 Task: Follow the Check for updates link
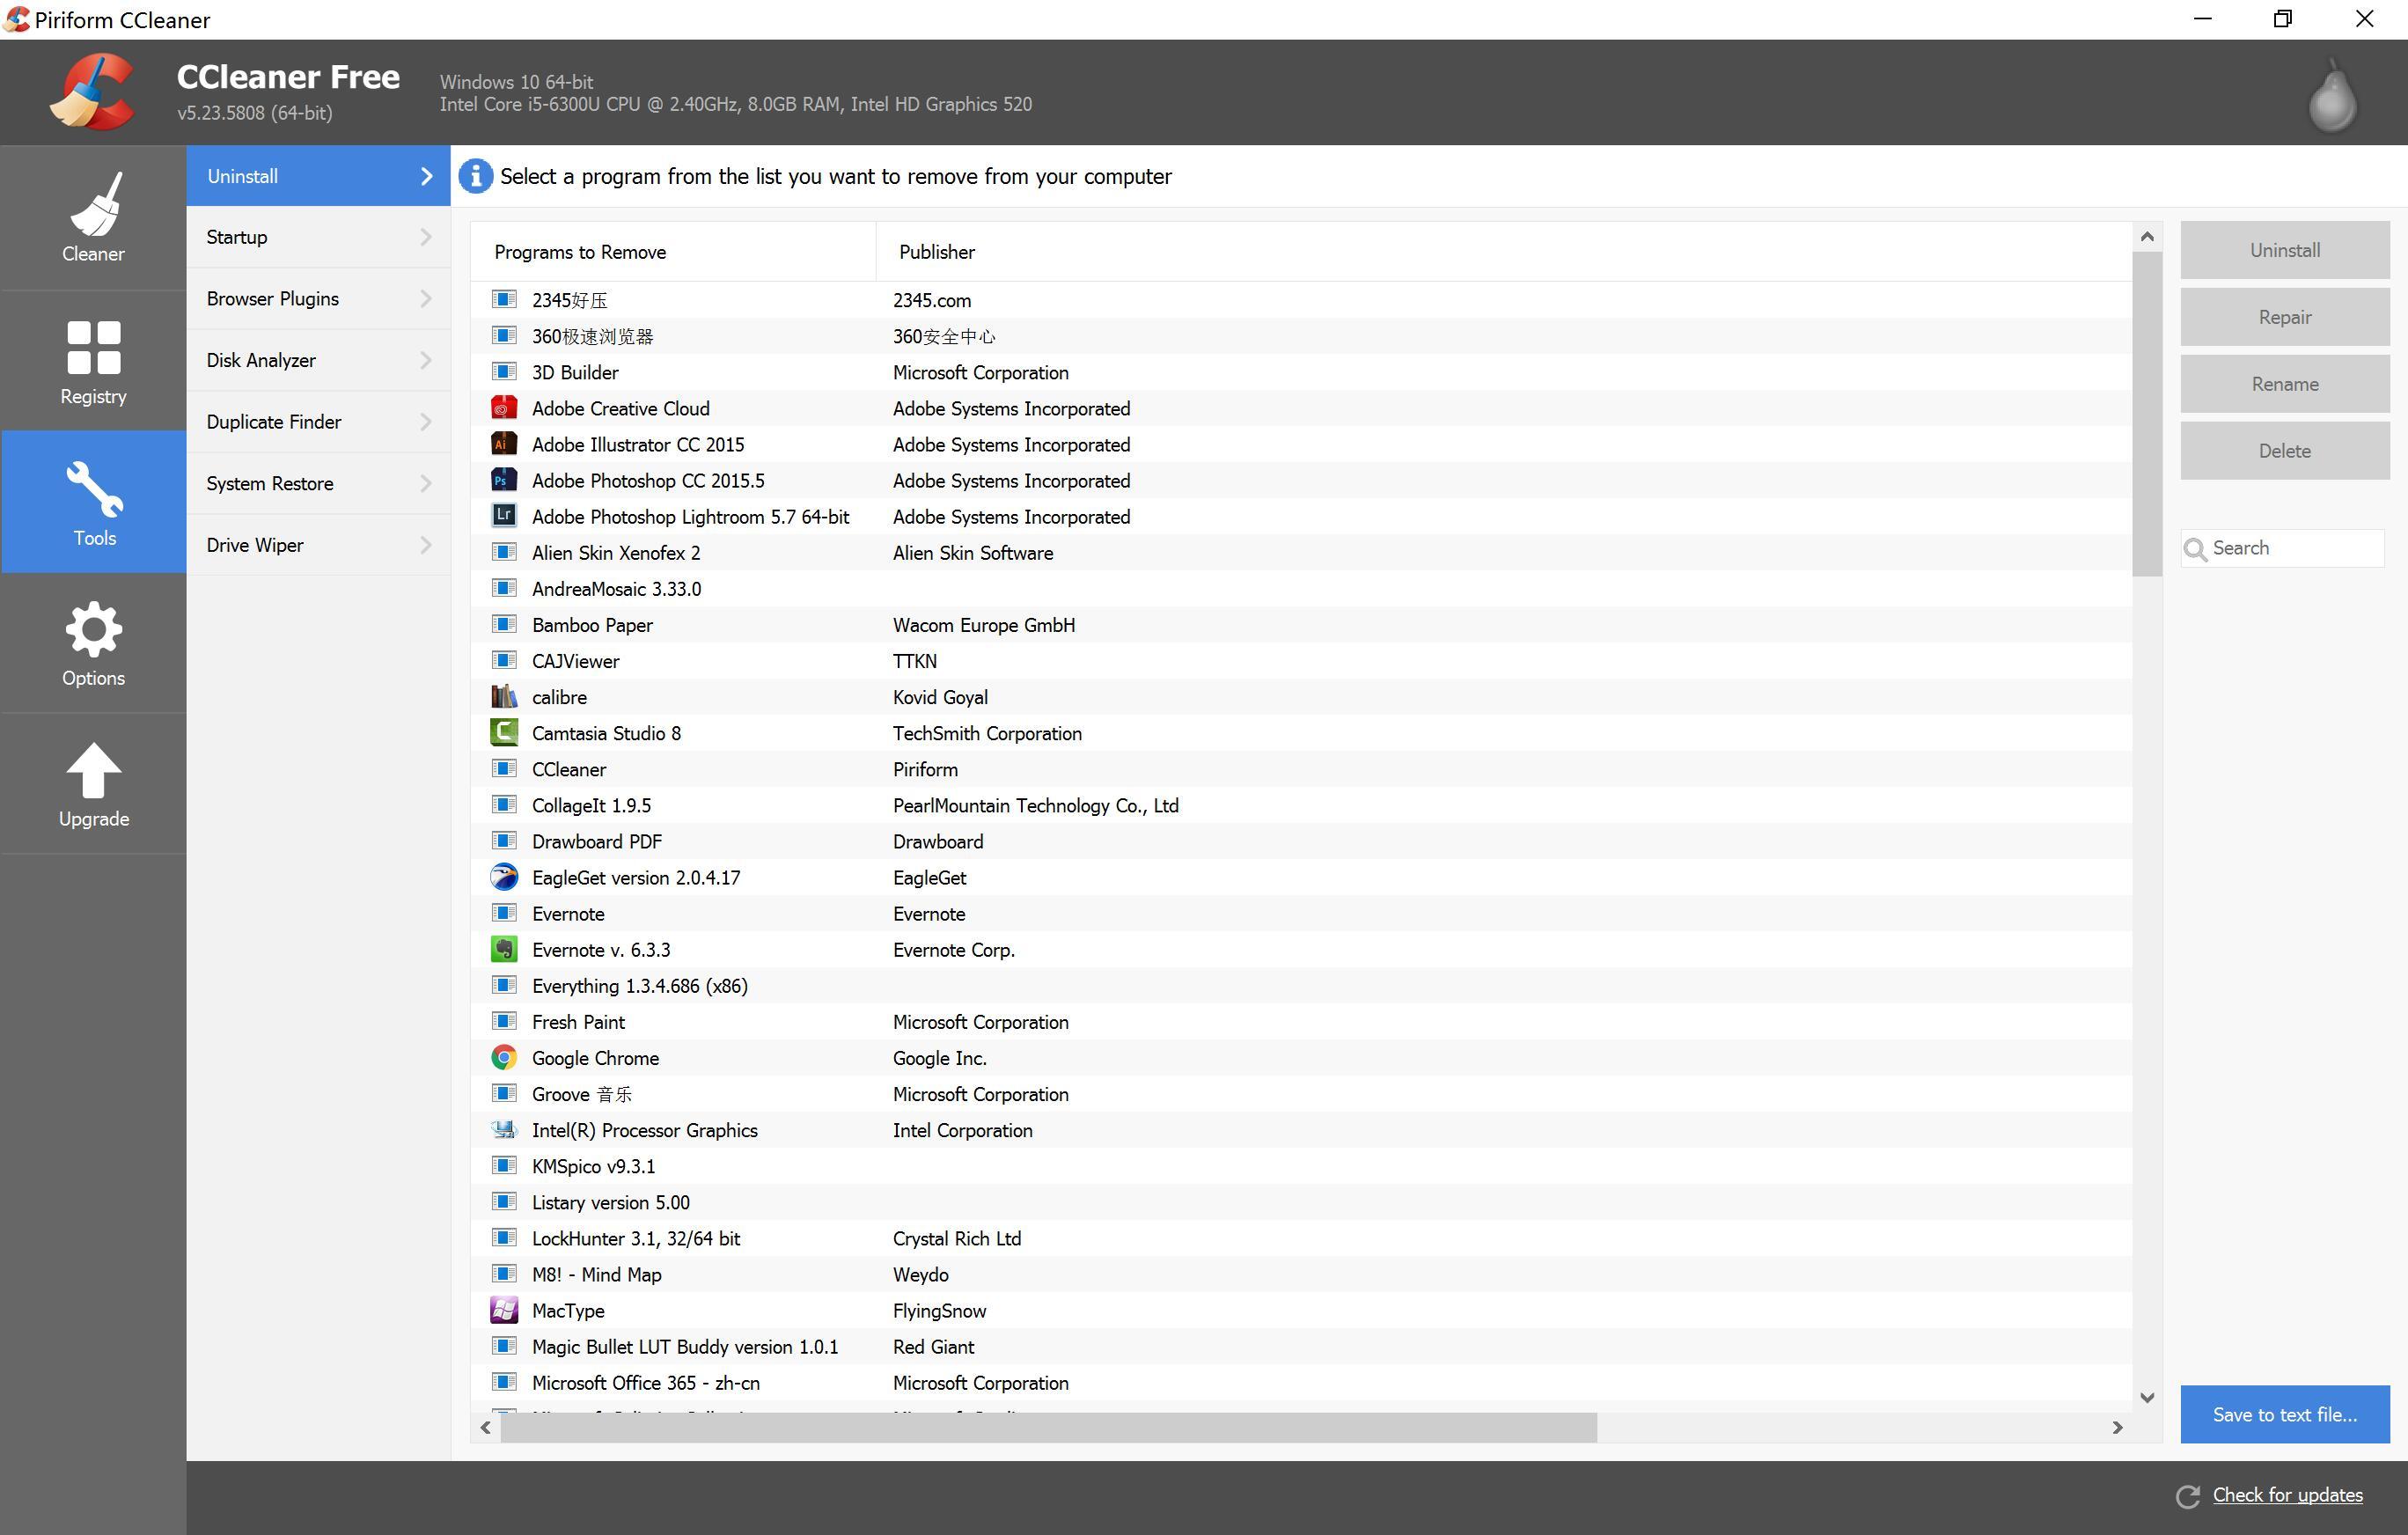2287,1495
